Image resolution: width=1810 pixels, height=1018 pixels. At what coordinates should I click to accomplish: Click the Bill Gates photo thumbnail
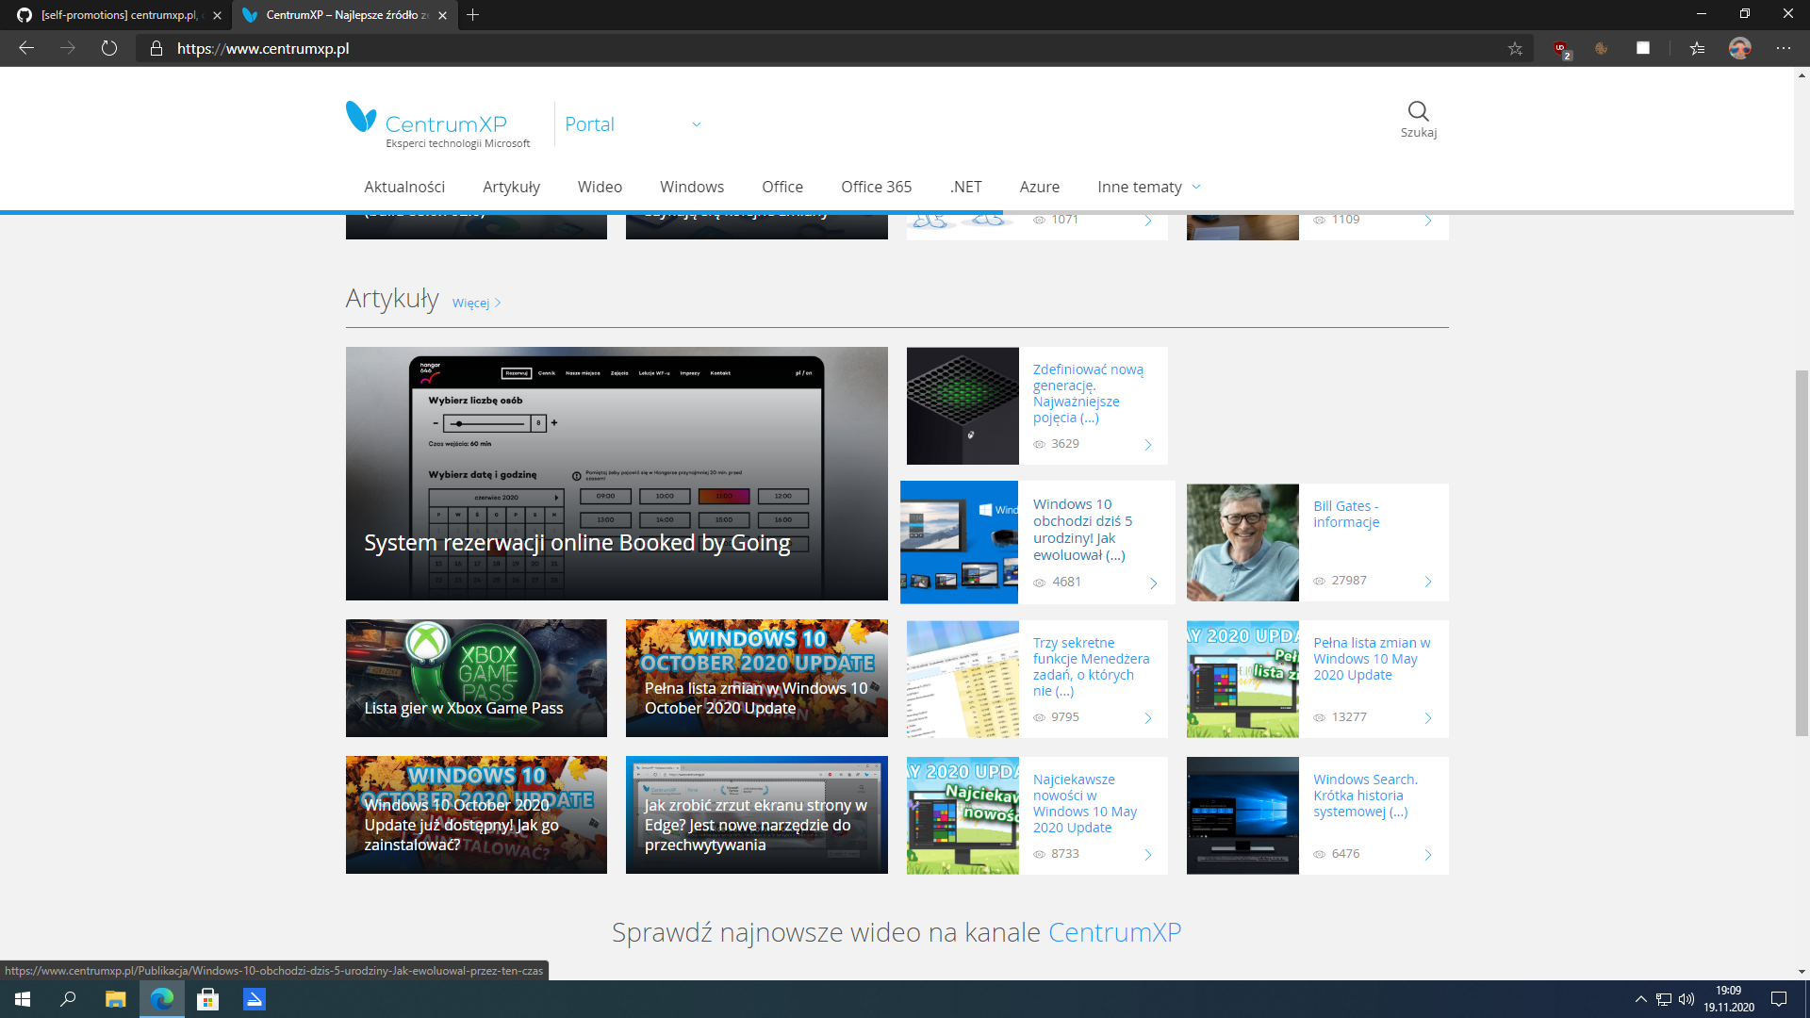coord(1242,542)
